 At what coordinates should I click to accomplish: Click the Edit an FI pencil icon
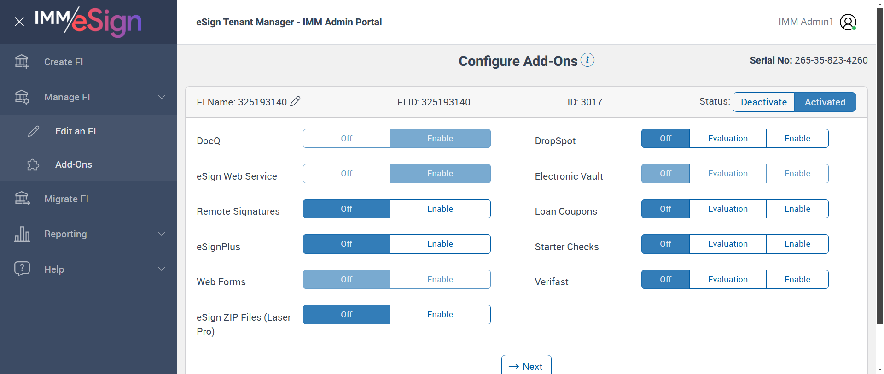pyautogui.click(x=34, y=131)
